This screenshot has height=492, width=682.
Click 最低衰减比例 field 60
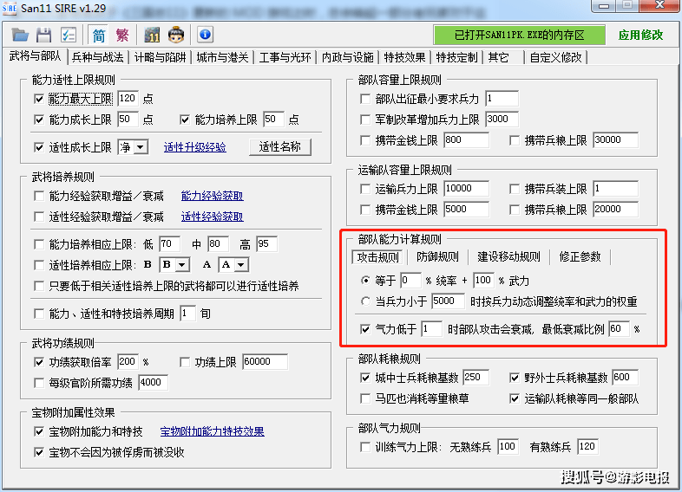pos(620,329)
